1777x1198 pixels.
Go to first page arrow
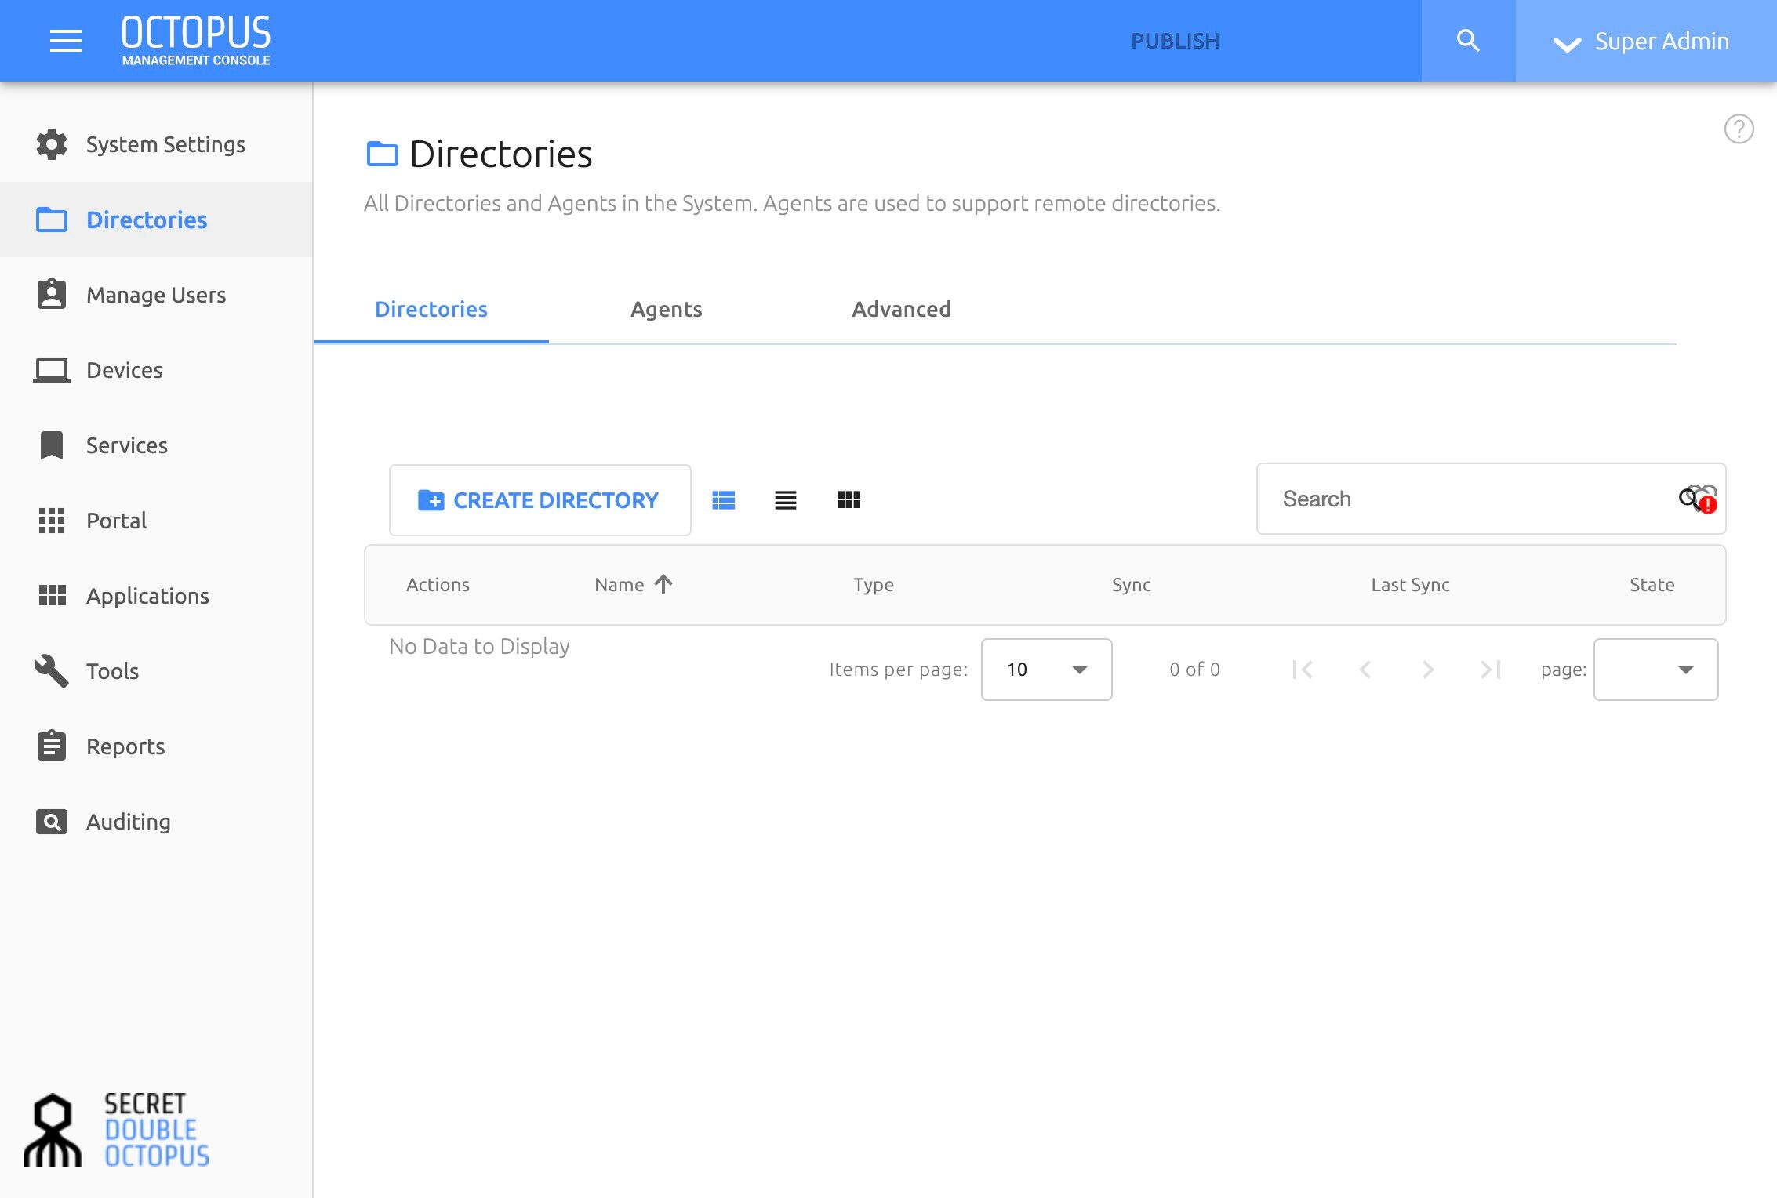(1303, 670)
